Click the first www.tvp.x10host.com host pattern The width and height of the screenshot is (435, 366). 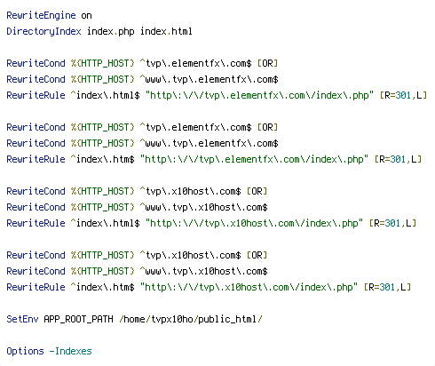203,207
